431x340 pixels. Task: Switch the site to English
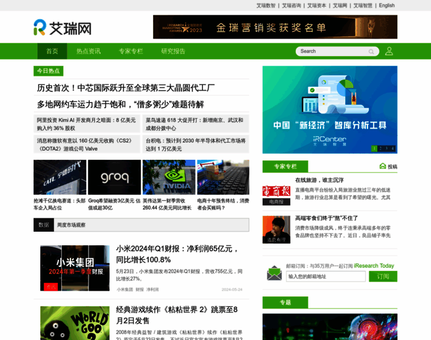tap(387, 6)
